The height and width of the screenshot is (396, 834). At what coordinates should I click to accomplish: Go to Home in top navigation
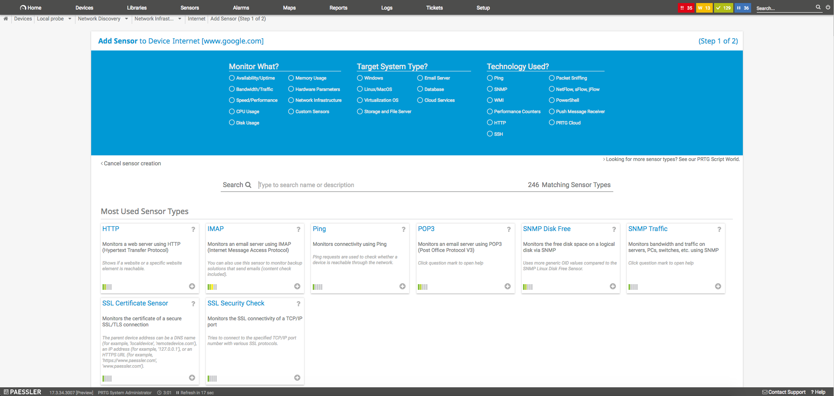pos(31,8)
